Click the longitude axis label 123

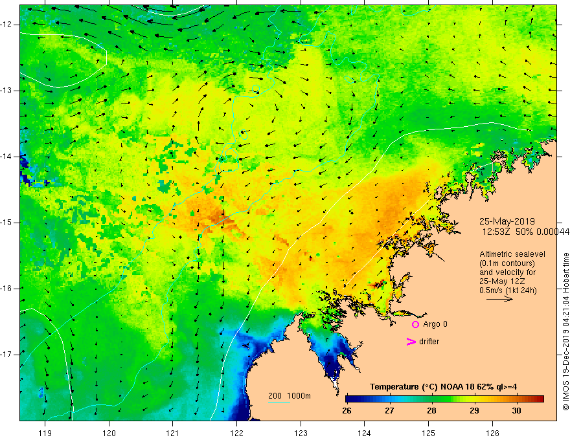301,433
